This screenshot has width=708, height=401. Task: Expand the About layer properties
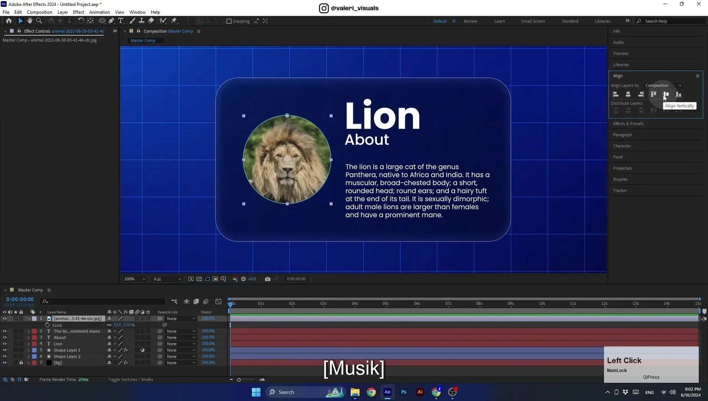pyautogui.click(x=28, y=337)
